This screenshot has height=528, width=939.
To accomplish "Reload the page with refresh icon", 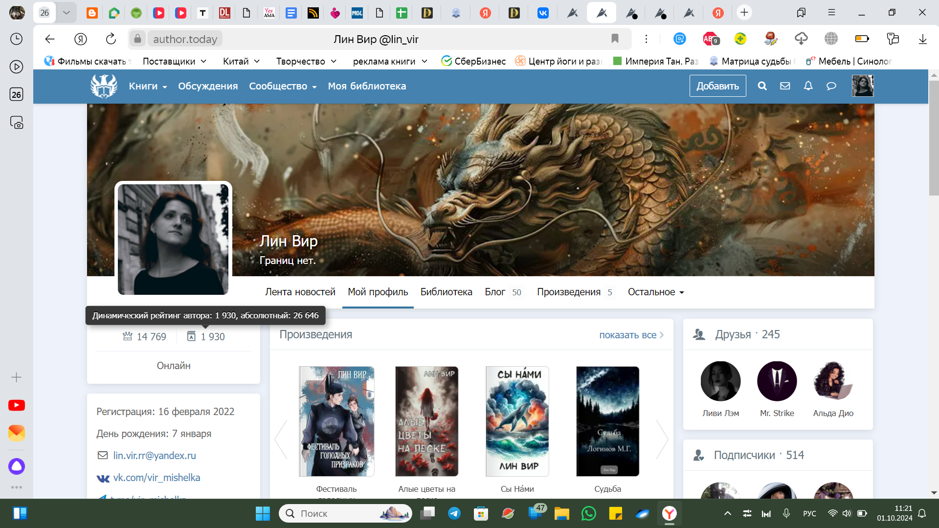I will pyautogui.click(x=111, y=39).
